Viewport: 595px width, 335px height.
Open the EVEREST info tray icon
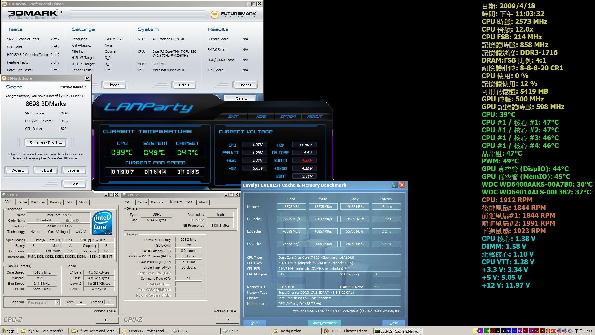548,331
